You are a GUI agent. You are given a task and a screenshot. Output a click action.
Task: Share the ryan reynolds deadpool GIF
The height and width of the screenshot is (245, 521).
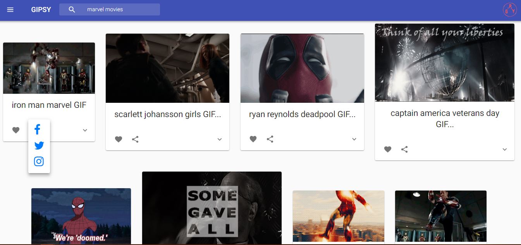tap(270, 139)
